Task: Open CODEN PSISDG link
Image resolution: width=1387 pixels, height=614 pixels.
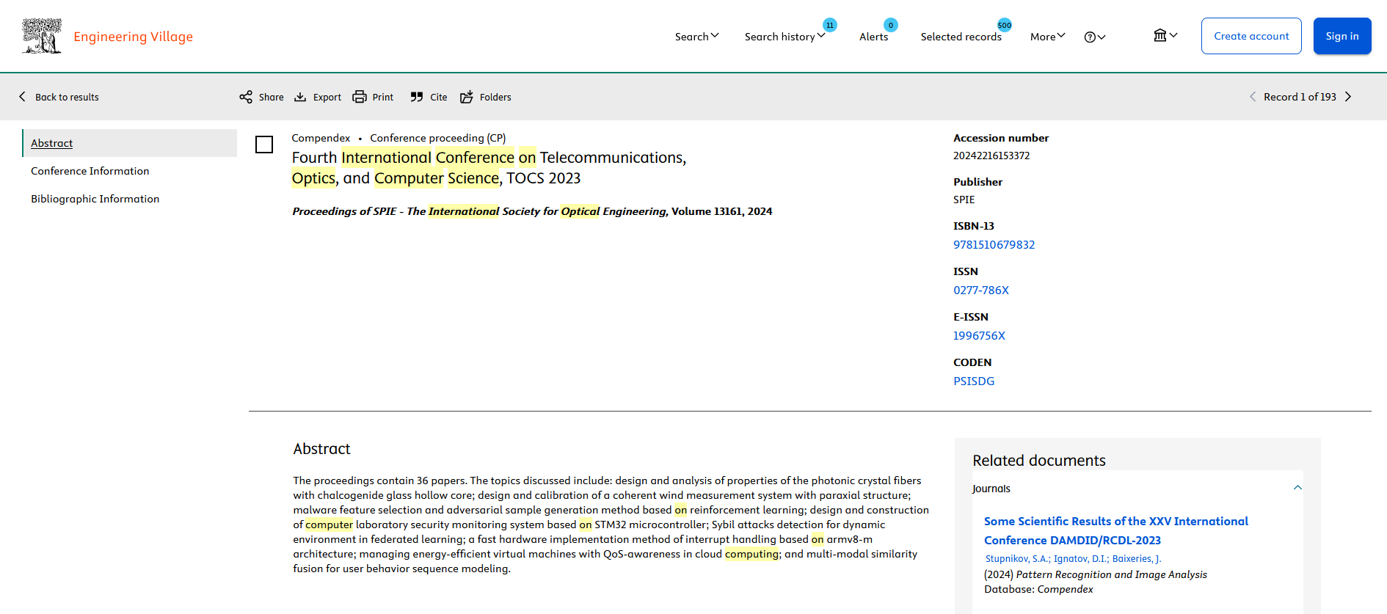Action: (974, 381)
